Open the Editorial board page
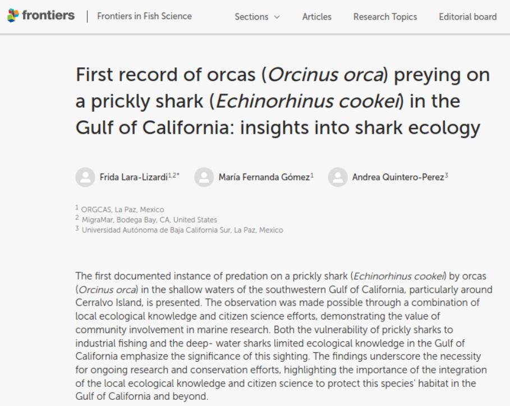The width and height of the screenshot is (510, 406). (x=468, y=17)
